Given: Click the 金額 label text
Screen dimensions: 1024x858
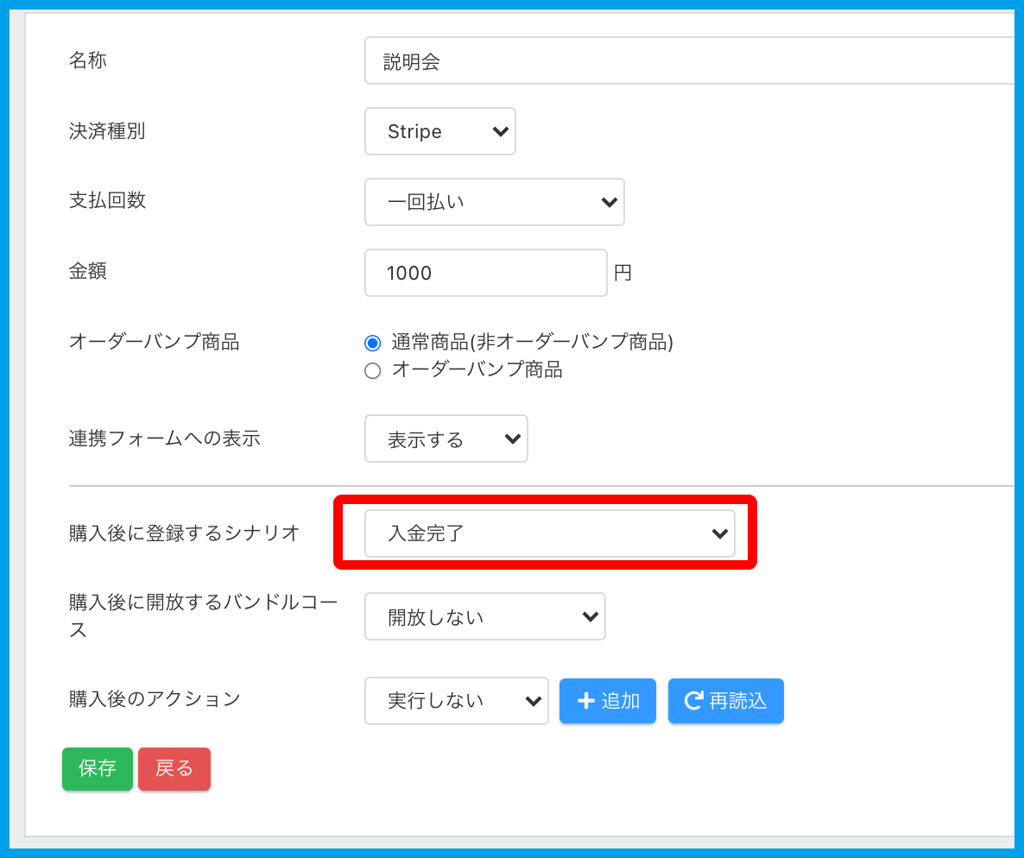Looking at the screenshot, I should tap(88, 271).
